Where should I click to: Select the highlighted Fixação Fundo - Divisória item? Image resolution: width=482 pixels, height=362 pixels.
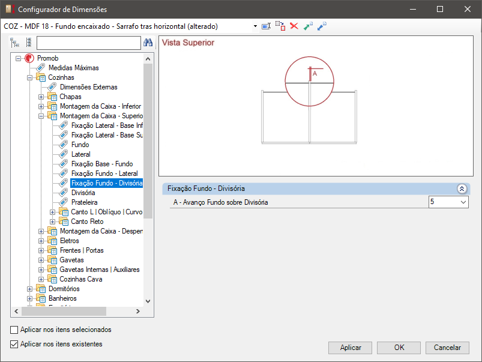pos(107,183)
